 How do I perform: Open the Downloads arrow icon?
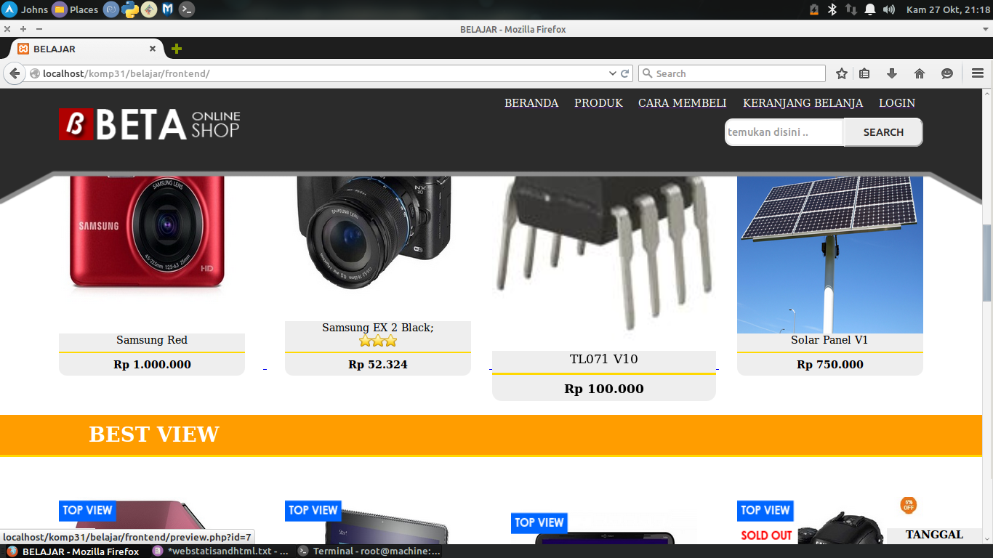892,73
